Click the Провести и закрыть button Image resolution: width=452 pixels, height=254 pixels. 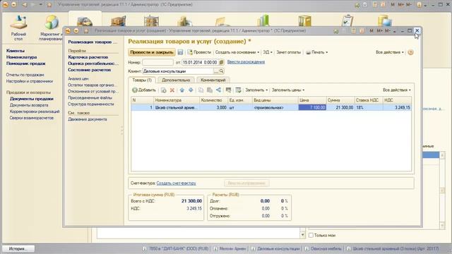tap(152, 52)
